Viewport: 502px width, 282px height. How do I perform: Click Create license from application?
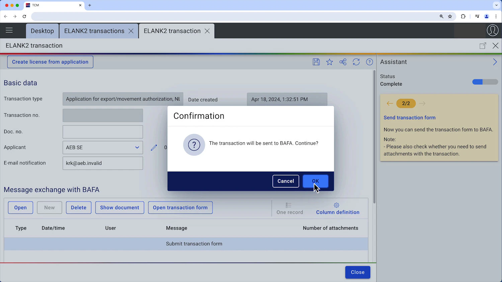click(50, 62)
